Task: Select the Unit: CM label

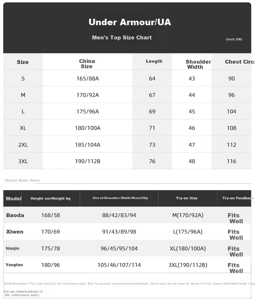Action: (234, 39)
